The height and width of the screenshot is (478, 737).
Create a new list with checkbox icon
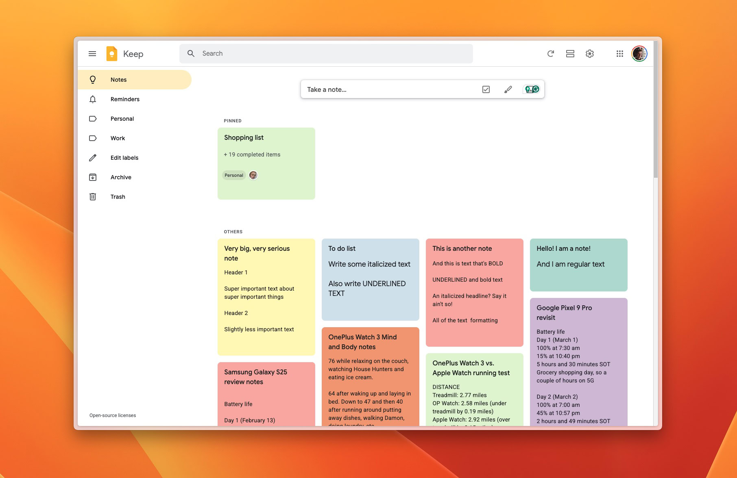[486, 89]
